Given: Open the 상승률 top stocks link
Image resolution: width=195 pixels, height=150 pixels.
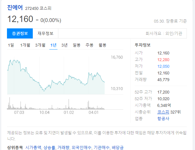Looking at the screenshot, I should click(49, 147).
